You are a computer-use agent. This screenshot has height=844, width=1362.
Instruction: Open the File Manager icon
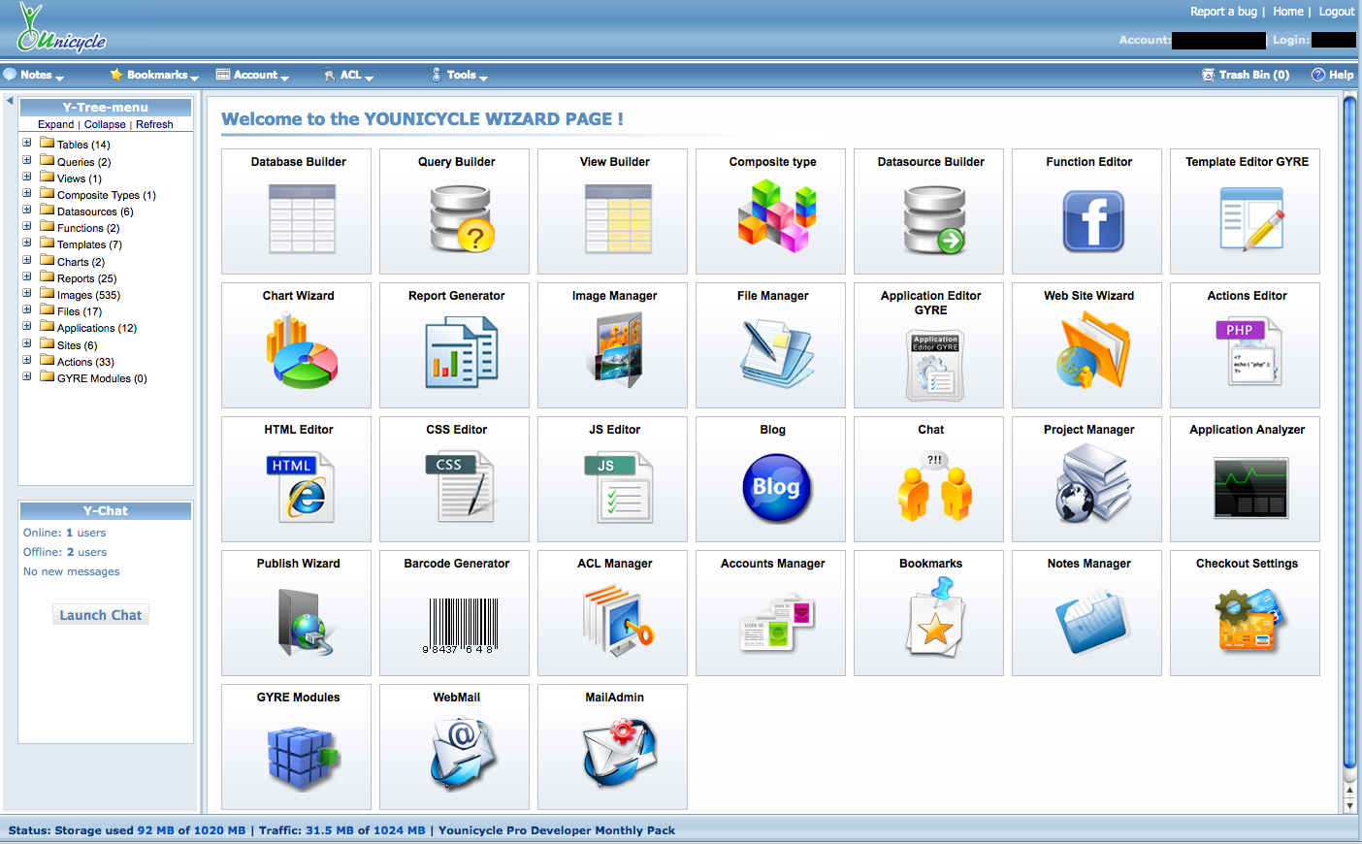click(x=776, y=352)
